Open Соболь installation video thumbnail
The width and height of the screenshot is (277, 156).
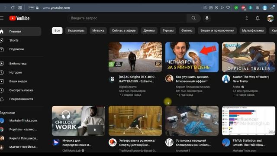pos(192,121)
